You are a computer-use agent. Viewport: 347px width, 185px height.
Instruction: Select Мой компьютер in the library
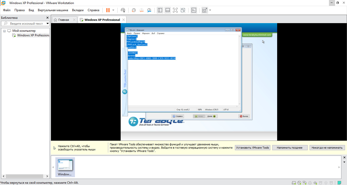[24, 31]
